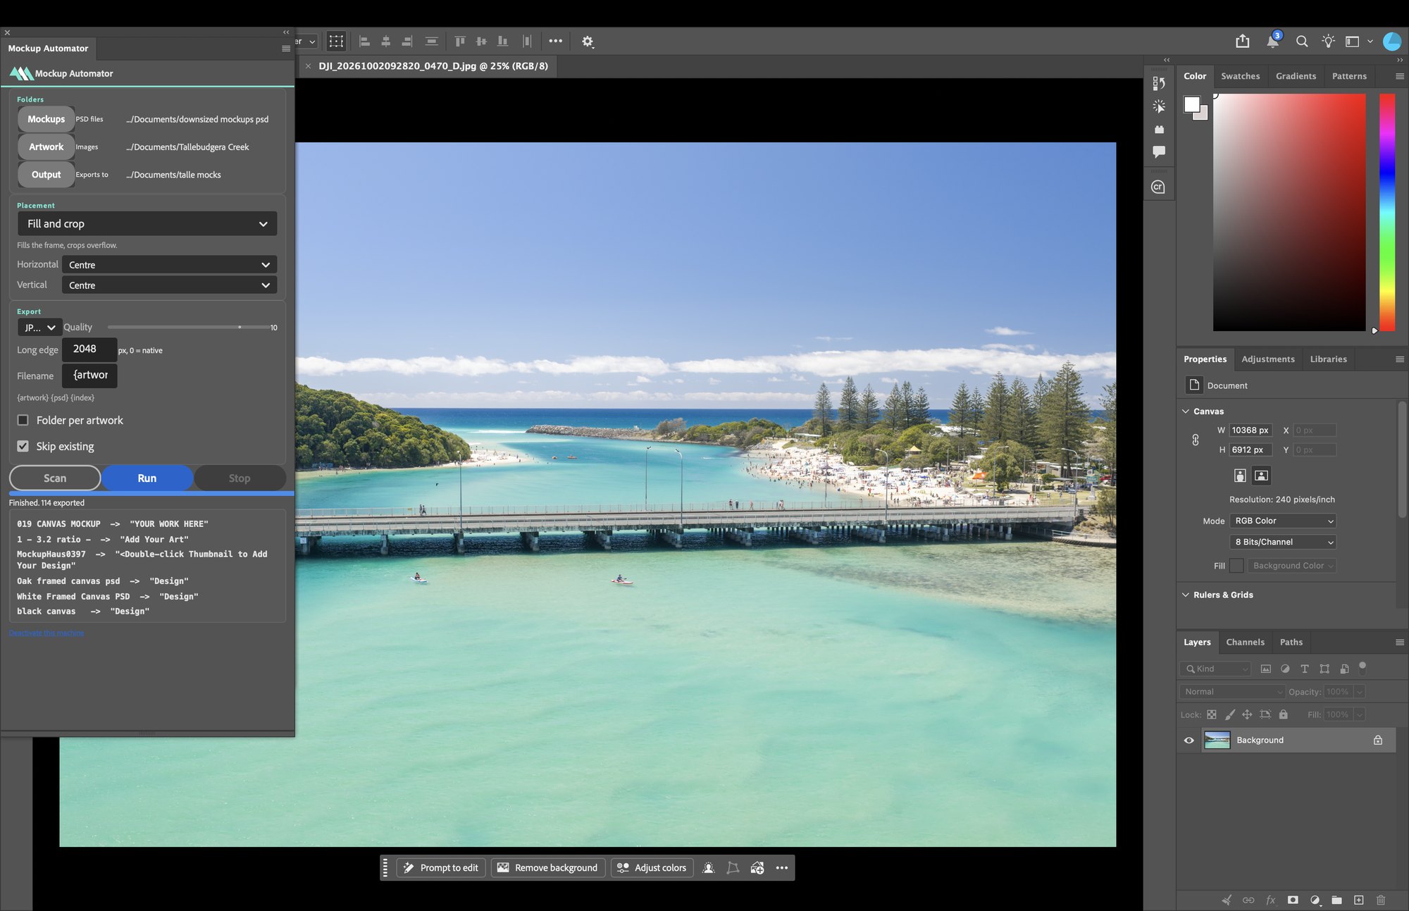Choose the Mockups folder button

(x=46, y=119)
